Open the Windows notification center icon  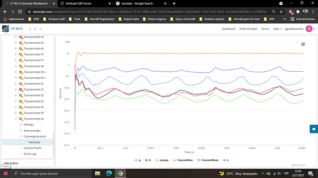click(311, 173)
